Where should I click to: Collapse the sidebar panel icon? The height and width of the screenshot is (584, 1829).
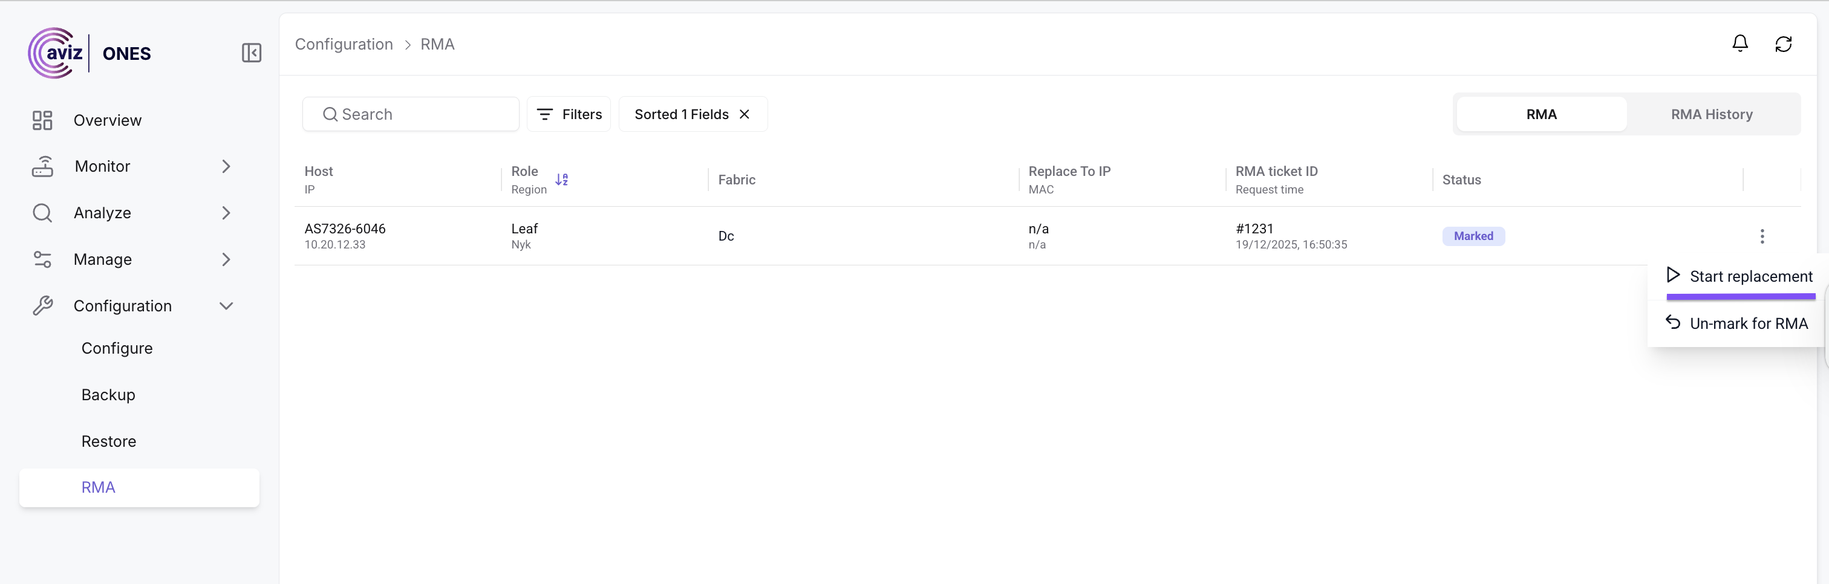point(252,53)
